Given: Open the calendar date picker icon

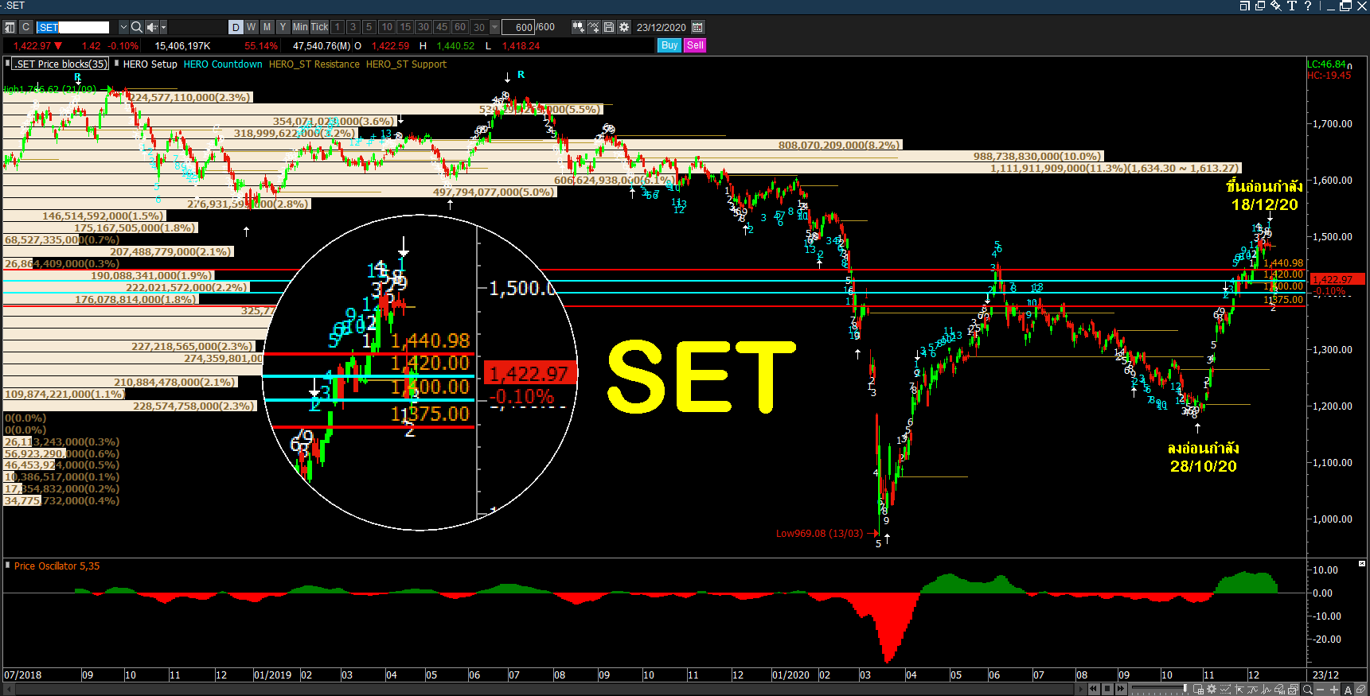Looking at the screenshot, I should click(x=697, y=27).
